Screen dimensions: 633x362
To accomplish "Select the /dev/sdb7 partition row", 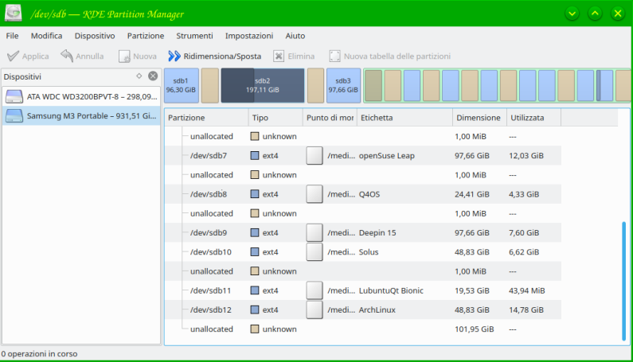I will (x=362, y=156).
